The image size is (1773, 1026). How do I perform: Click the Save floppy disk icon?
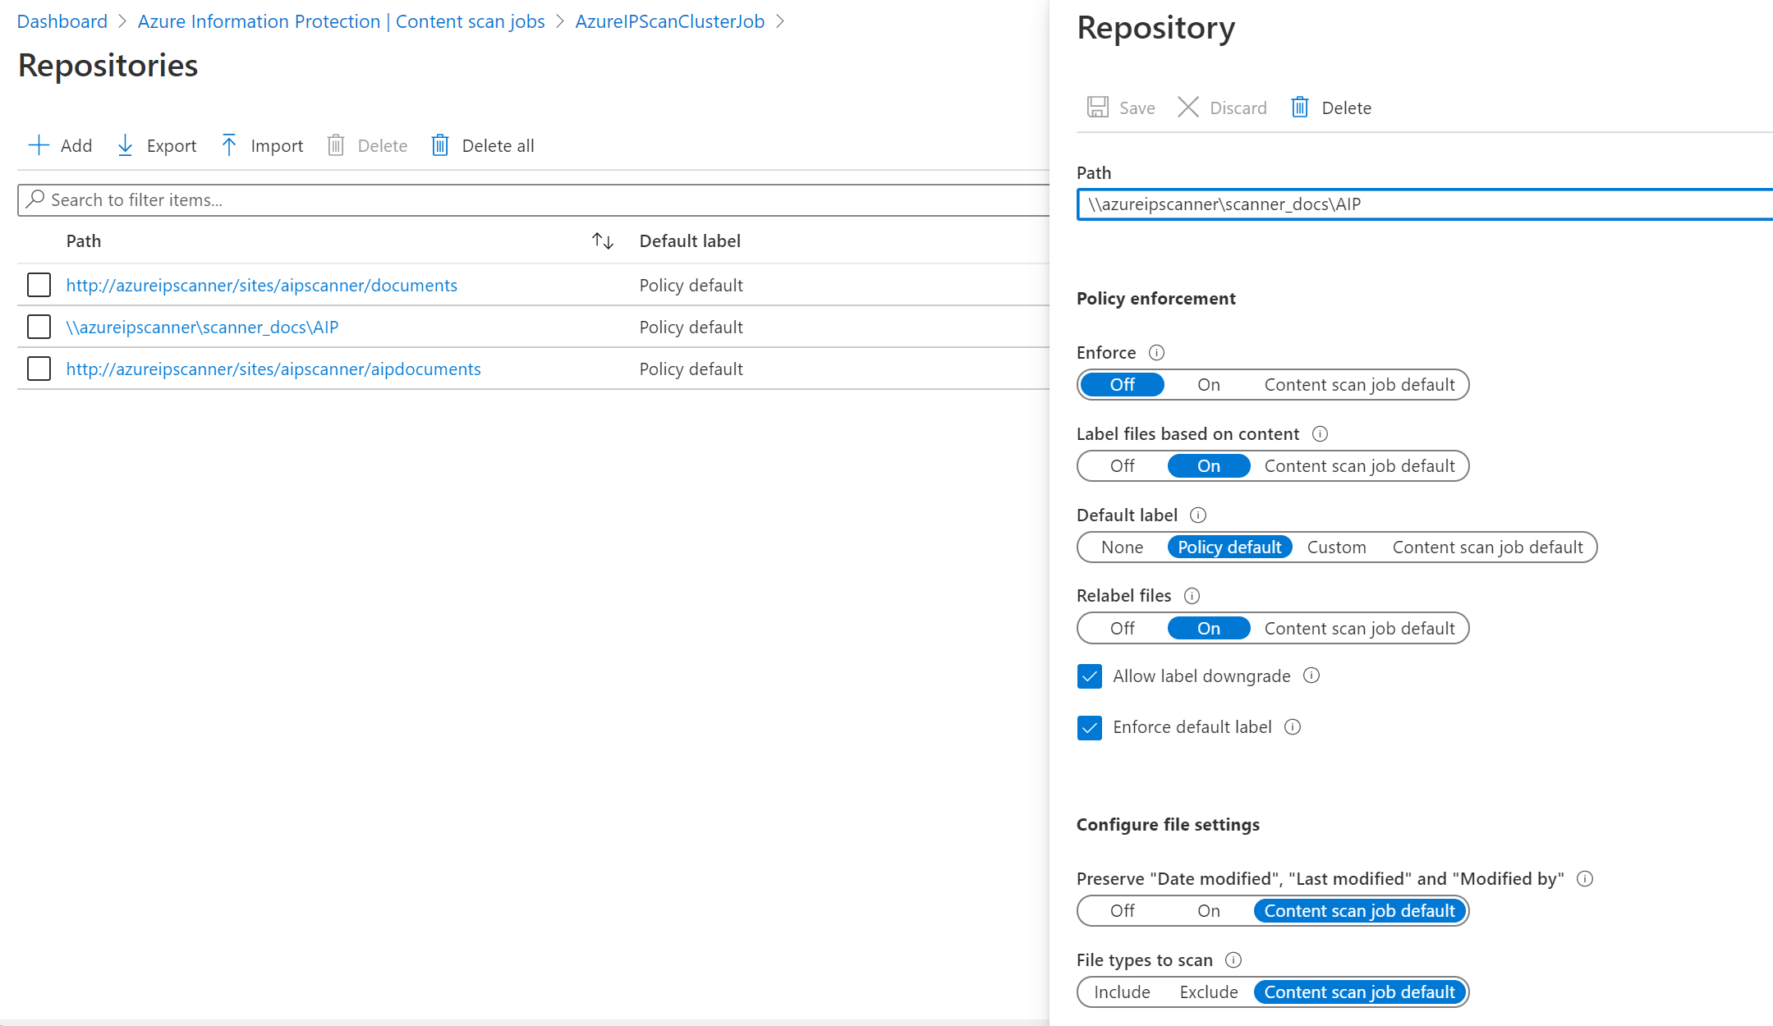coord(1098,108)
